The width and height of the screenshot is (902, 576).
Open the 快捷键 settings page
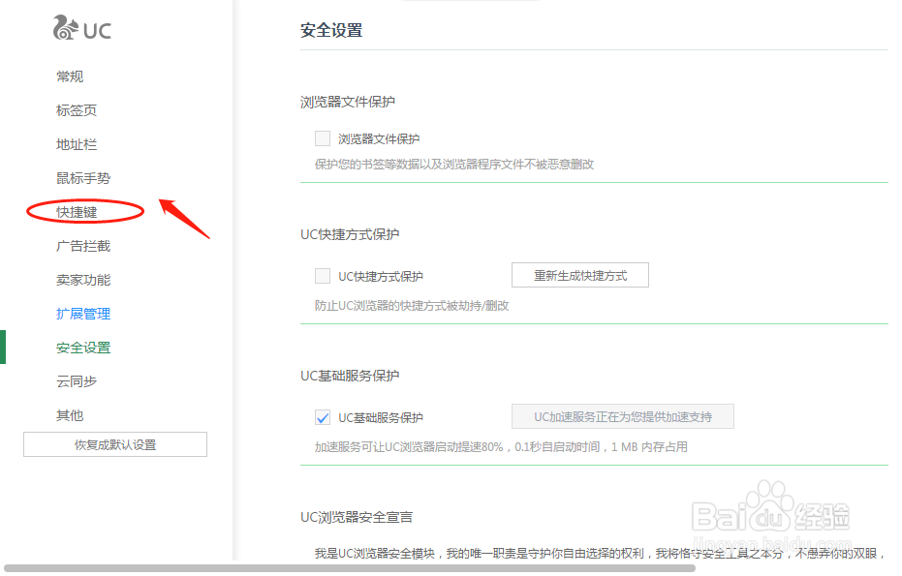tap(77, 212)
